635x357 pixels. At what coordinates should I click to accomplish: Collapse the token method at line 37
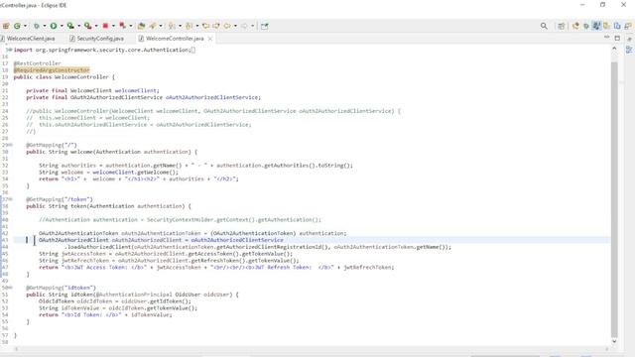10,199
